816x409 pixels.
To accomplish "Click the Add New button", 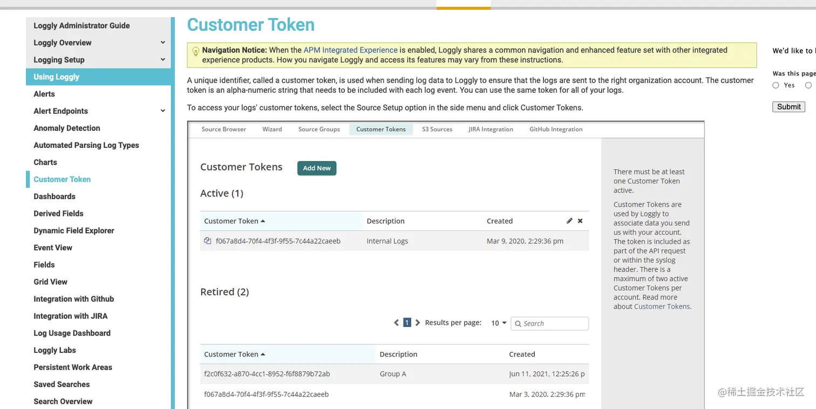I will pos(317,168).
